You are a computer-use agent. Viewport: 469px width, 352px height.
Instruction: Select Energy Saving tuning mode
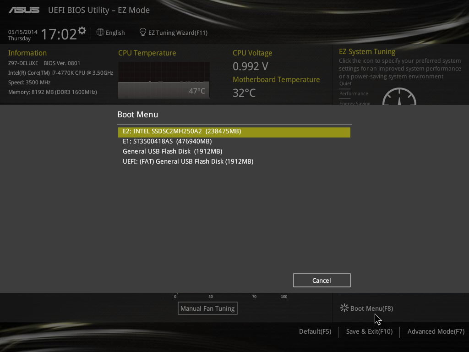(x=355, y=103)
